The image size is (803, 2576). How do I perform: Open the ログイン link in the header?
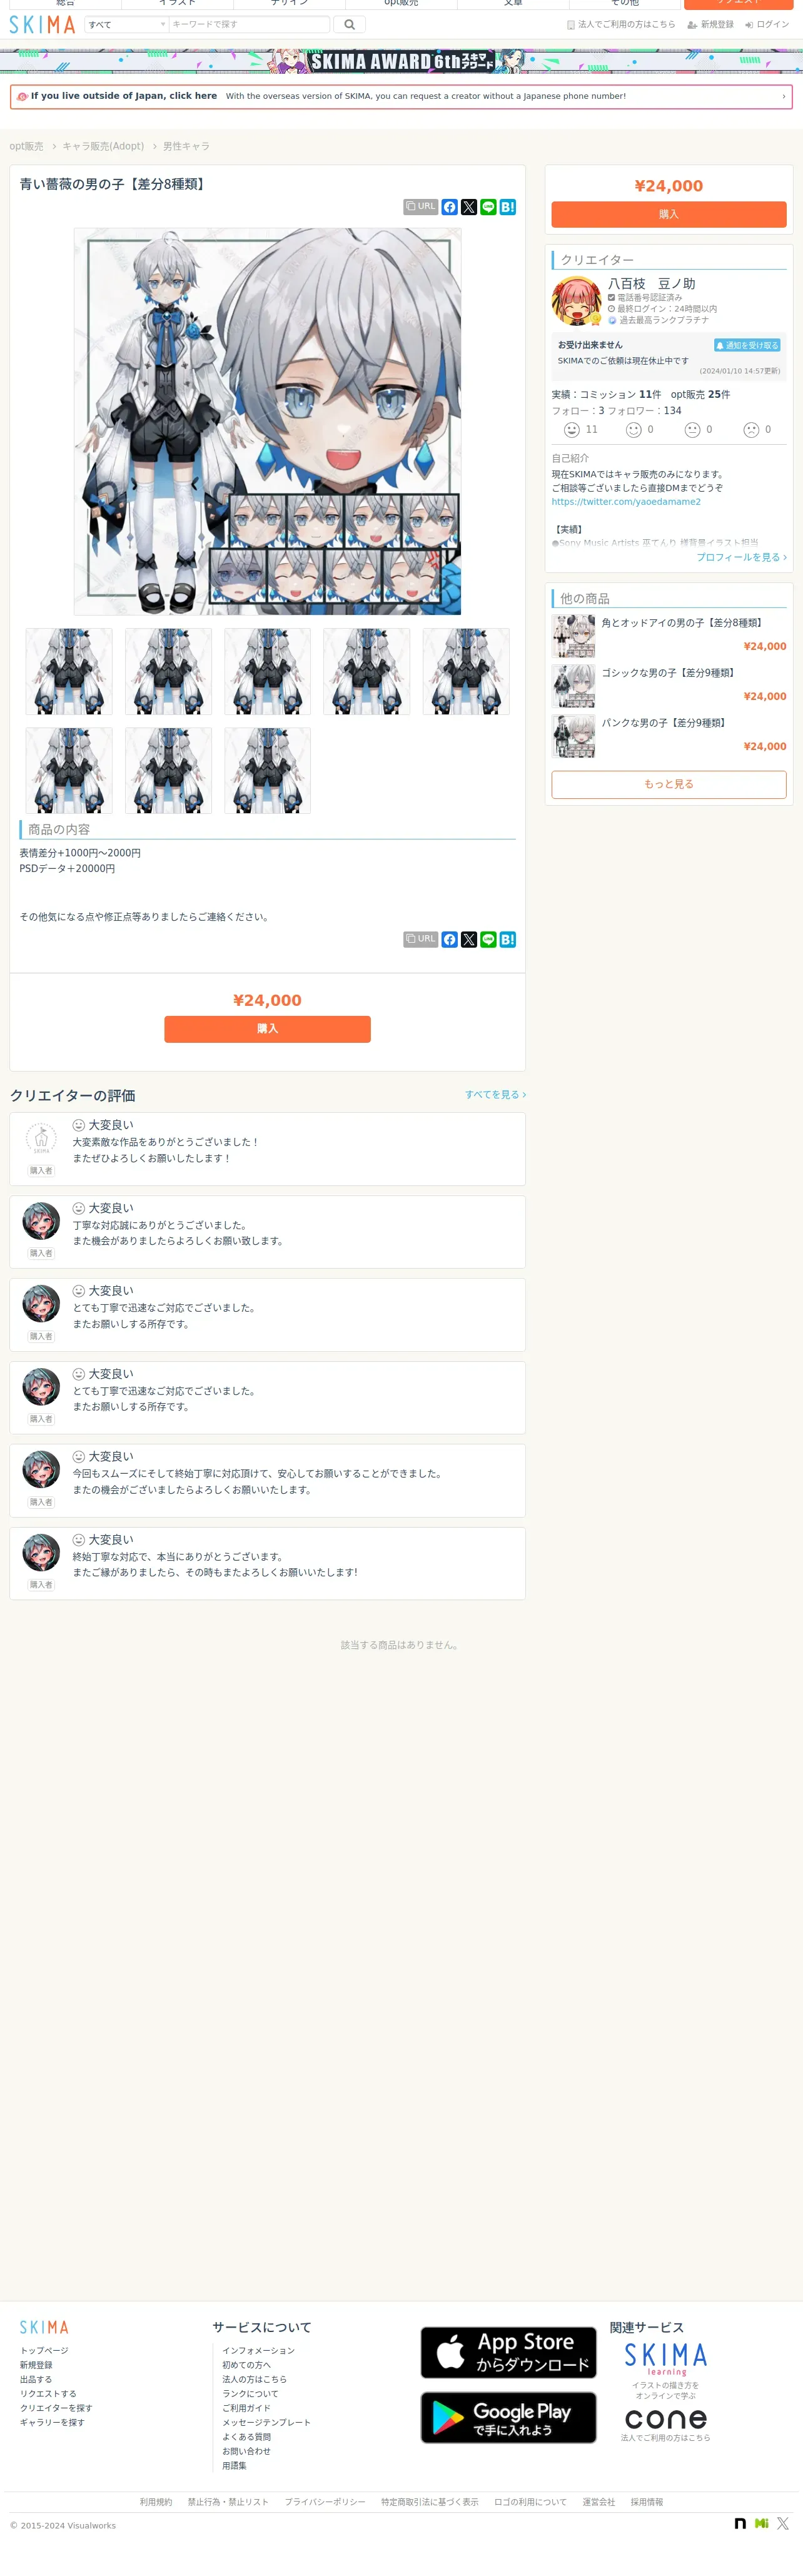pos(767,25)
